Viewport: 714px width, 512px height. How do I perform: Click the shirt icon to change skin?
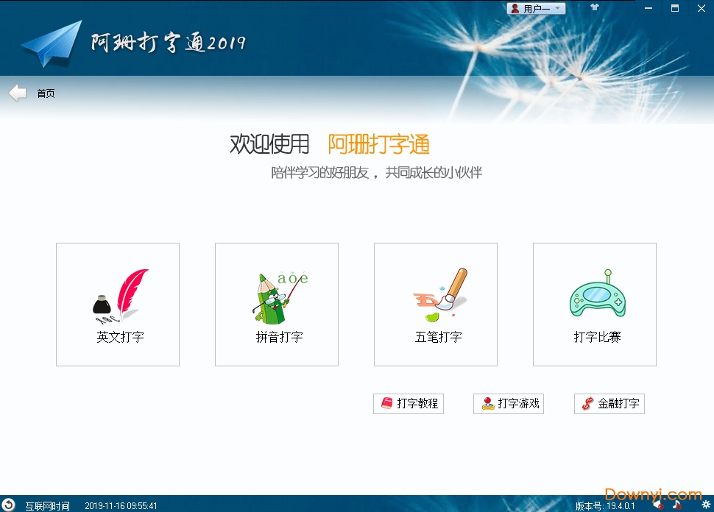click(595, 7)
